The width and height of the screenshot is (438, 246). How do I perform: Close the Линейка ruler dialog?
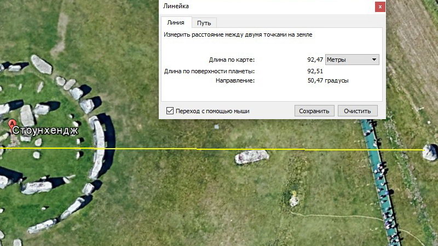click(379, 7)
